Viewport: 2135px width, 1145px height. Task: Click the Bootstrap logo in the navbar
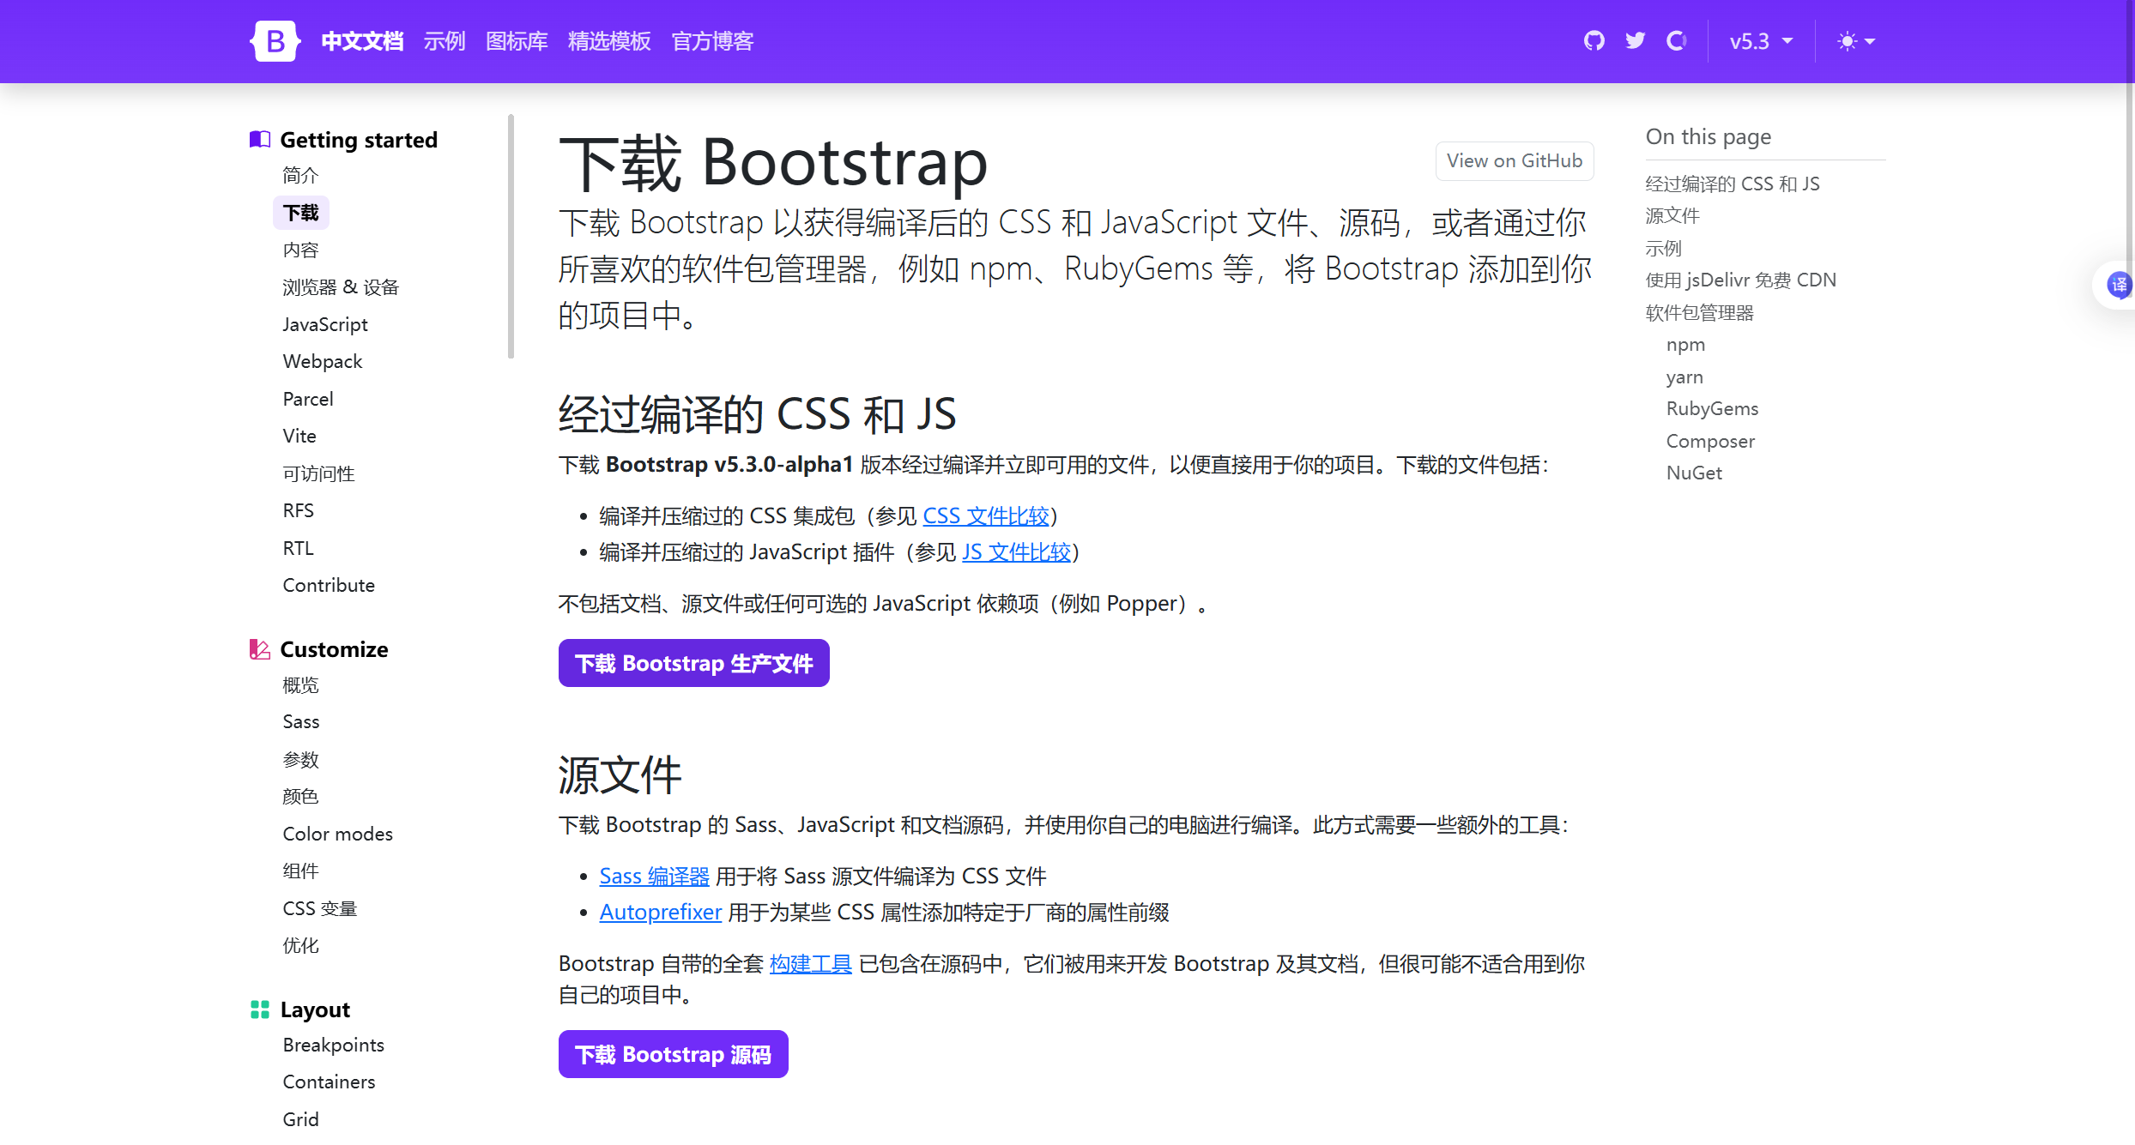click(275, 40)
